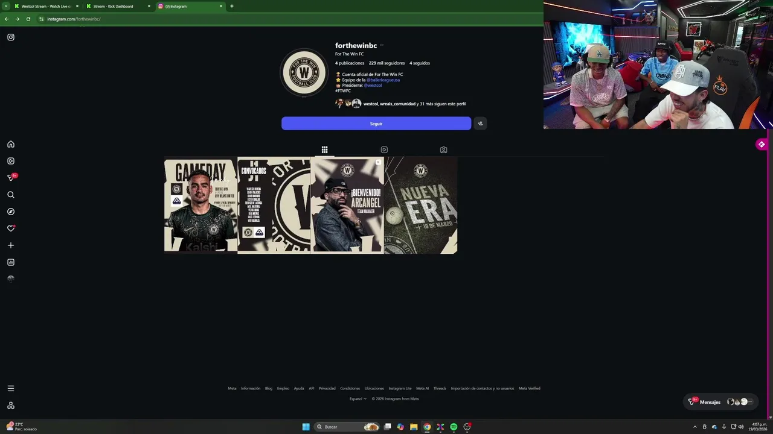Open the Search icon in the sidebar
Viewport: 773px width, 434px height.
pyautogui.click(x=11, y=195)
